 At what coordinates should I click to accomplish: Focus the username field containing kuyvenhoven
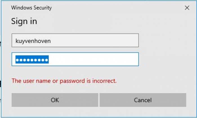[x=75, y=40]
